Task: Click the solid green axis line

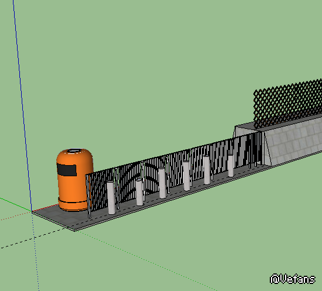Action: [x=16, y=204]
